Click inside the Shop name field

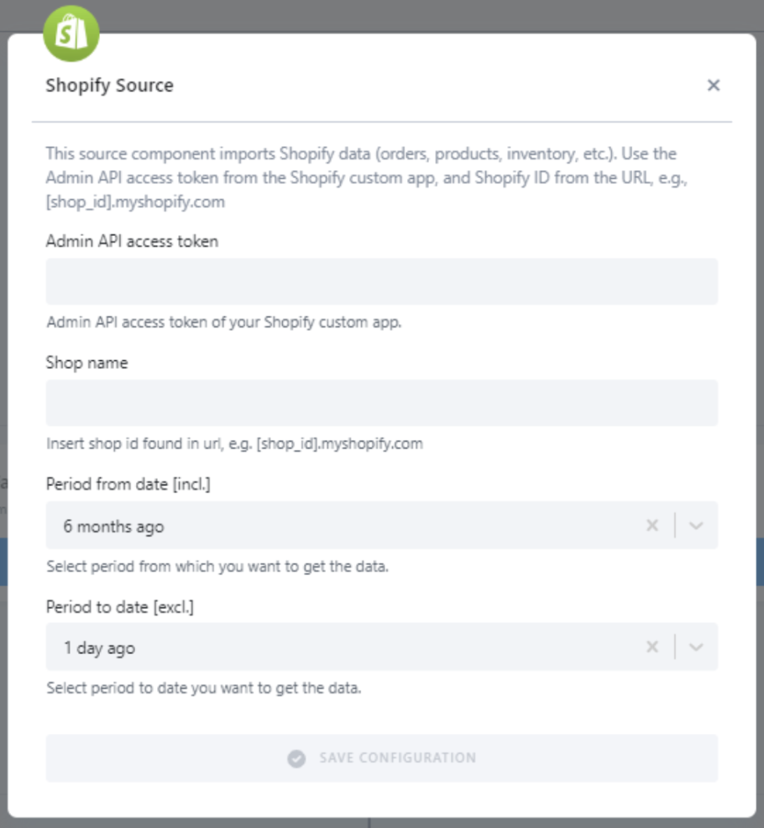click(382, 403)
